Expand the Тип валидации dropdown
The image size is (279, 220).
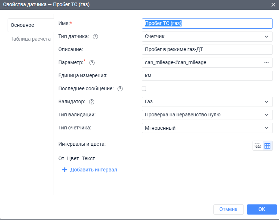point(207,115)
